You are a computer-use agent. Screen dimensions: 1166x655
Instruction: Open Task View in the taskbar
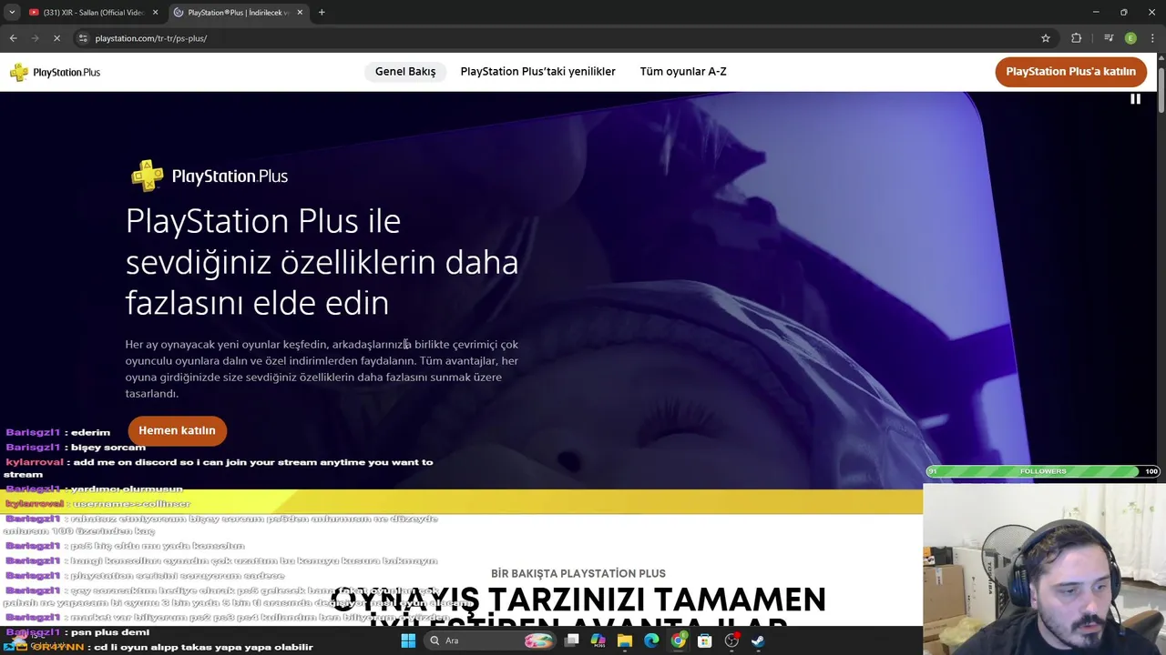(x=571, y=640)
